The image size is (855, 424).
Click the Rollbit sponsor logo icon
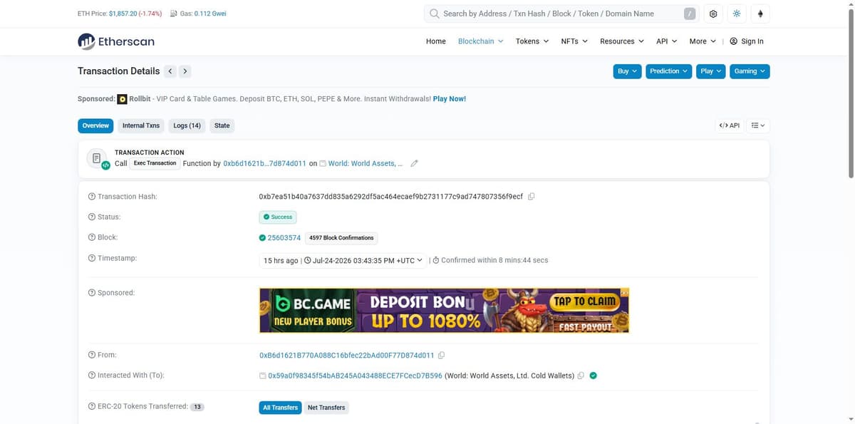(122, 99)
